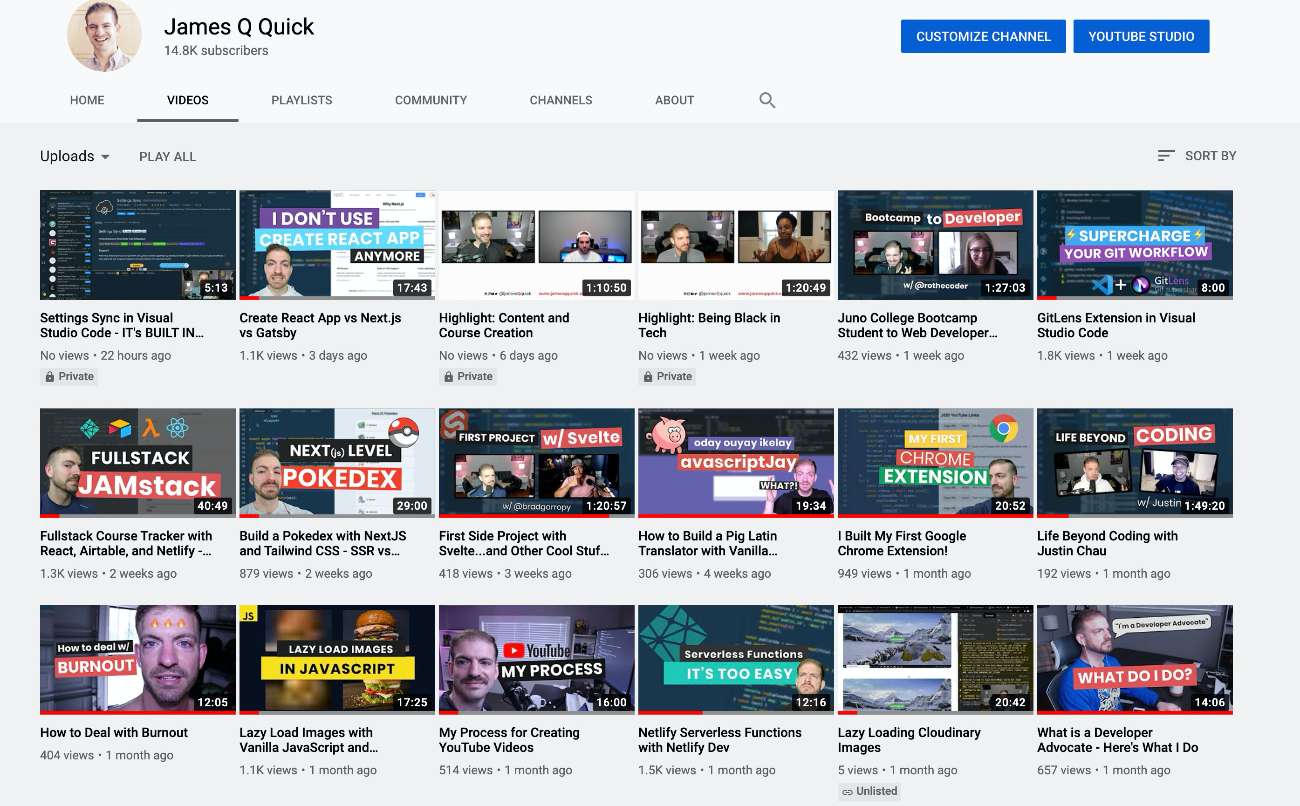1300x806 pixels.
Task: Click title What is a Developer Advocate
Action: 1117,740
